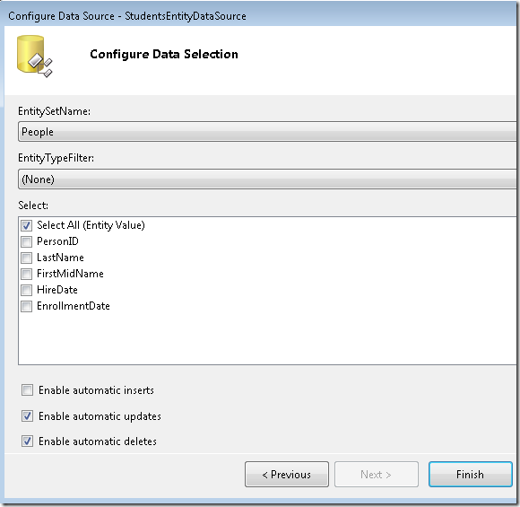Check the EnrollmentDate checkbox
Viewport: 520px width, 507px height.
27,306
